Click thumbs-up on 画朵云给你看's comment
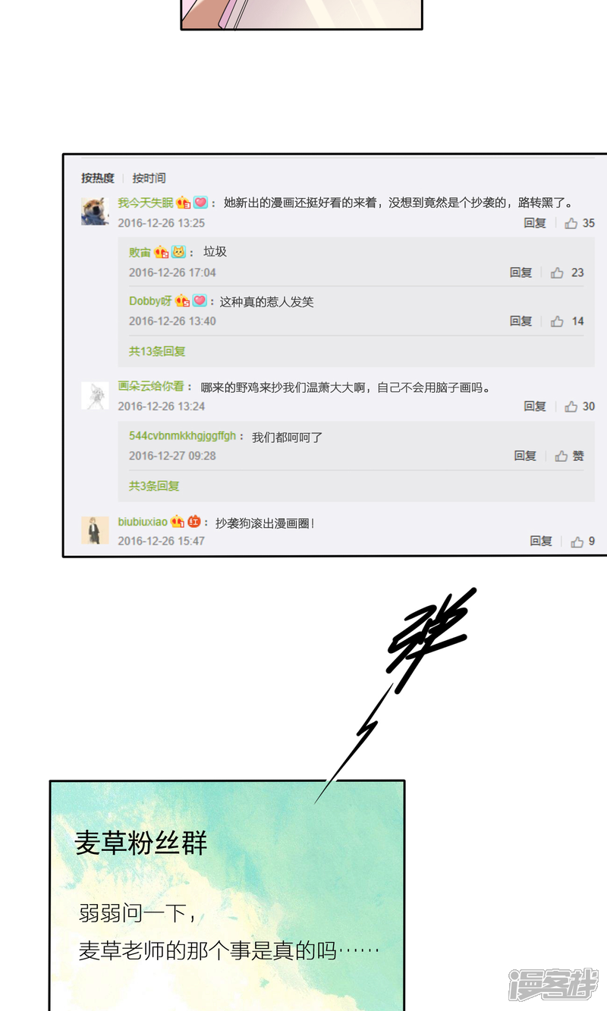Image resolution: width=607 pixels, height=1011 pixels. point(571,407)
